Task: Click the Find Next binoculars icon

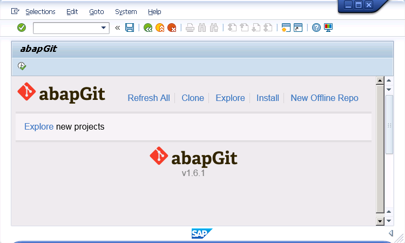Action: (214, 28)
